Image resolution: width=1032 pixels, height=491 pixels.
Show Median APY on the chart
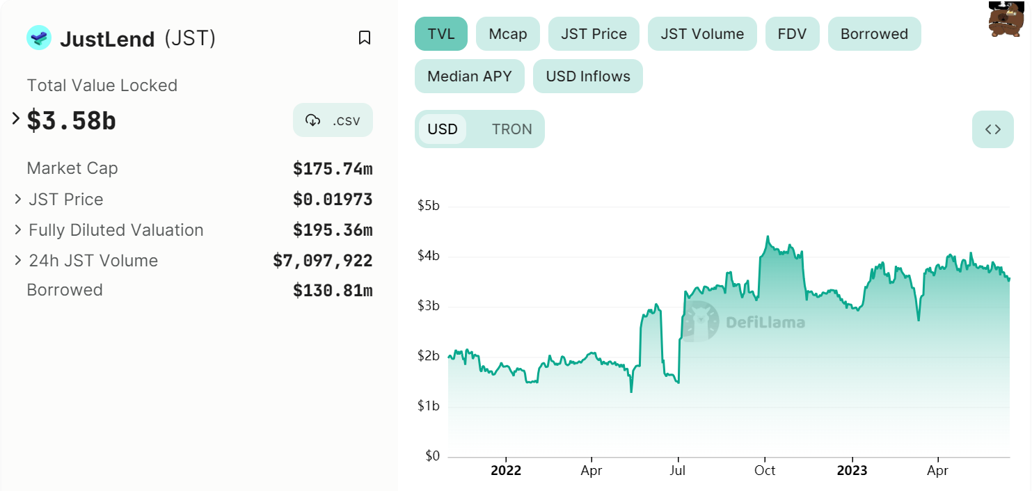click(469, 76)
